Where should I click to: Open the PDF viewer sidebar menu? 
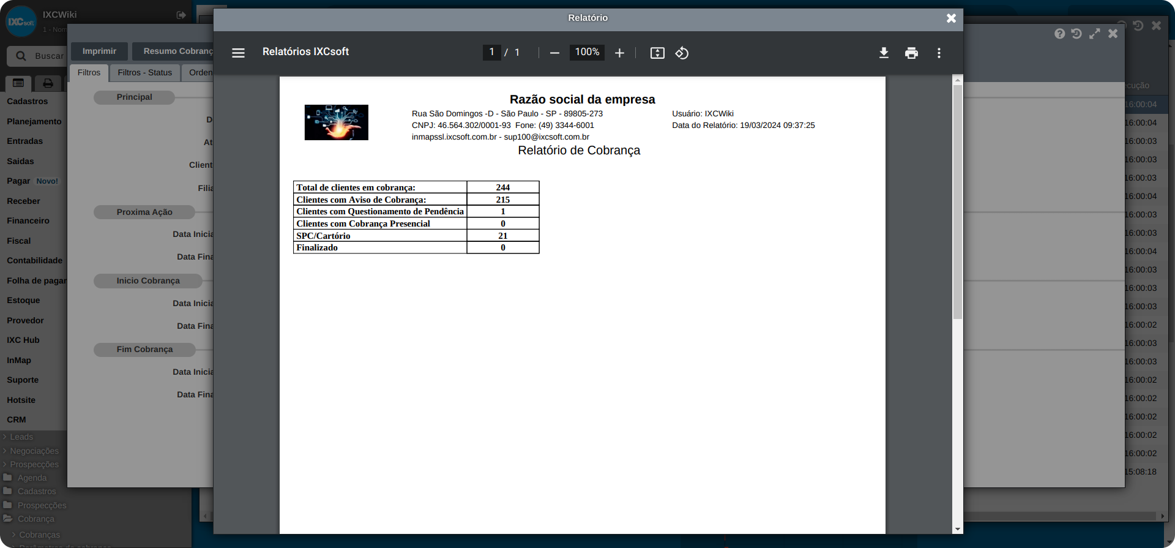(238, 53)
